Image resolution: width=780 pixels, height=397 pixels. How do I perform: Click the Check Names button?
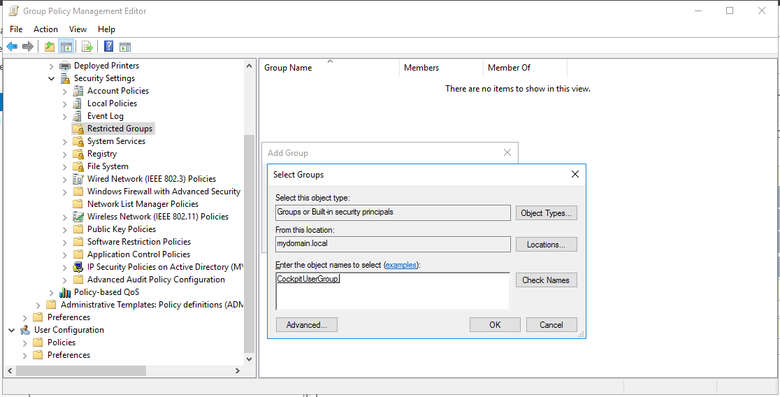coord(546,280)
